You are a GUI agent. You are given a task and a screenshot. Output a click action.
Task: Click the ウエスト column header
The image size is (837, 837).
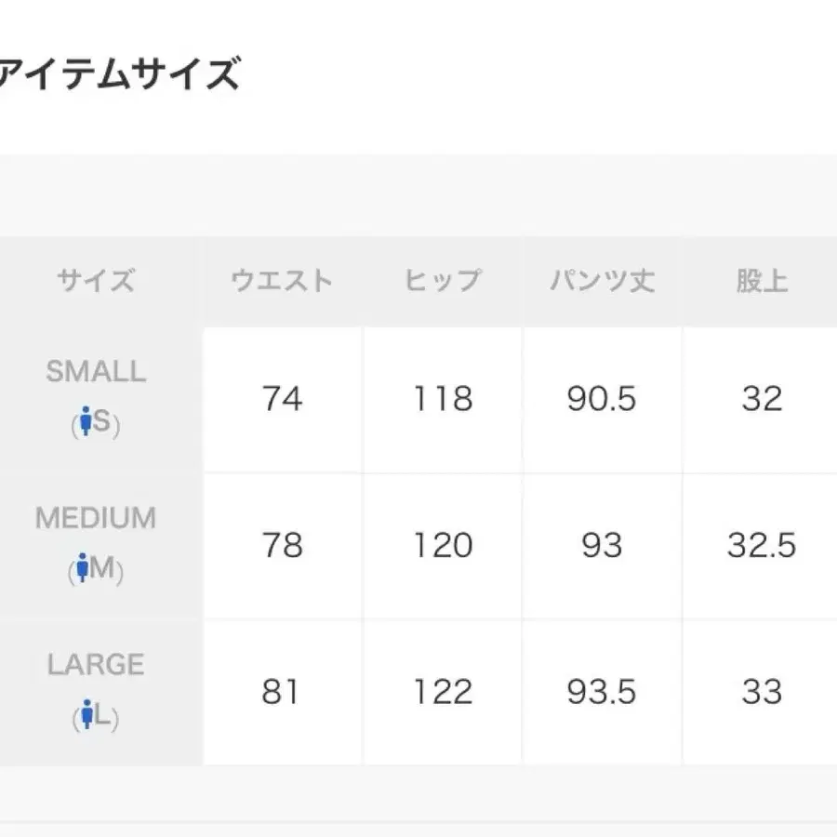click(x=282, y=281)
